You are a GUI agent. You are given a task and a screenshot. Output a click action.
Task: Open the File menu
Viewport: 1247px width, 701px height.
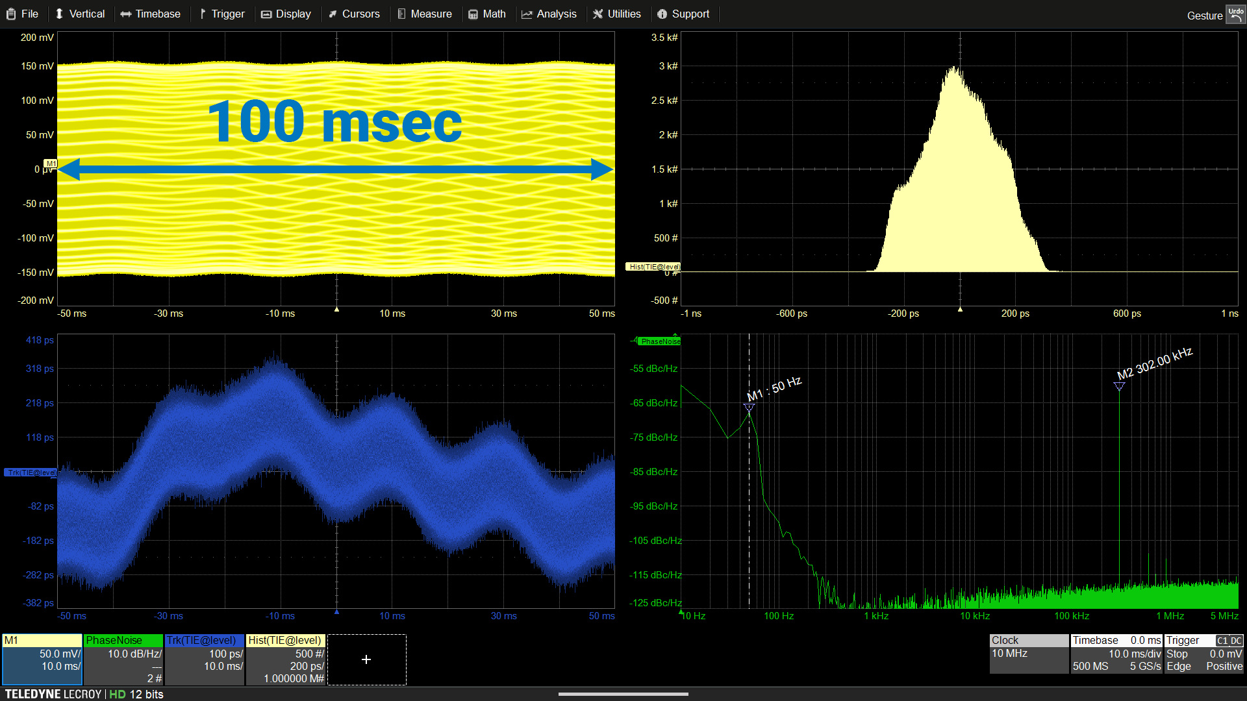pyautogui.click(x=23, y=14)
